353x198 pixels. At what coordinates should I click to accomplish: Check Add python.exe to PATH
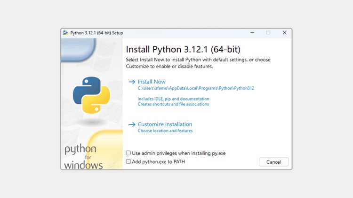pos(128,161)
